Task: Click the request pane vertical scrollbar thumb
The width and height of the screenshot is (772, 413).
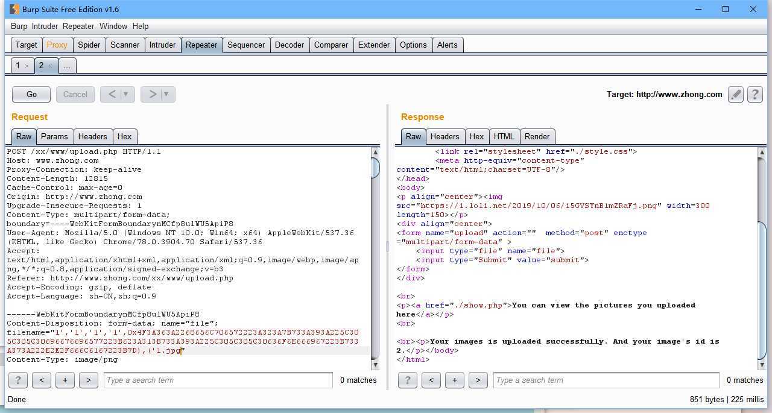Action: 375,168
